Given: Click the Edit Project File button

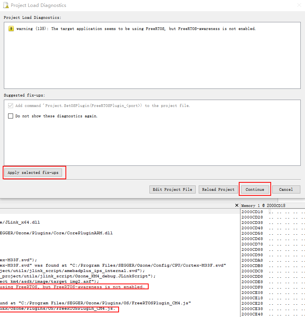Looking at the screenshot, I should [172, 190].
